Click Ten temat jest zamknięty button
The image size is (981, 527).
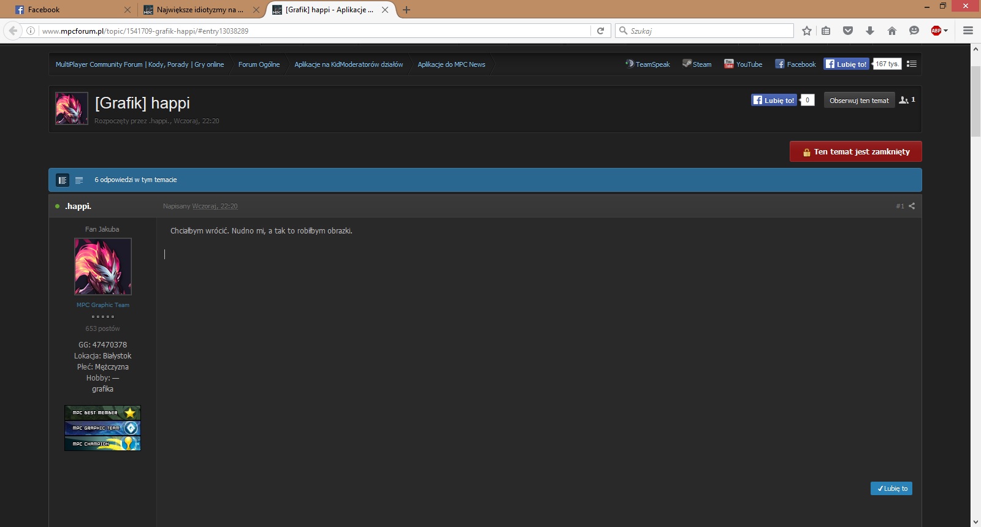[x=856, y=151]
